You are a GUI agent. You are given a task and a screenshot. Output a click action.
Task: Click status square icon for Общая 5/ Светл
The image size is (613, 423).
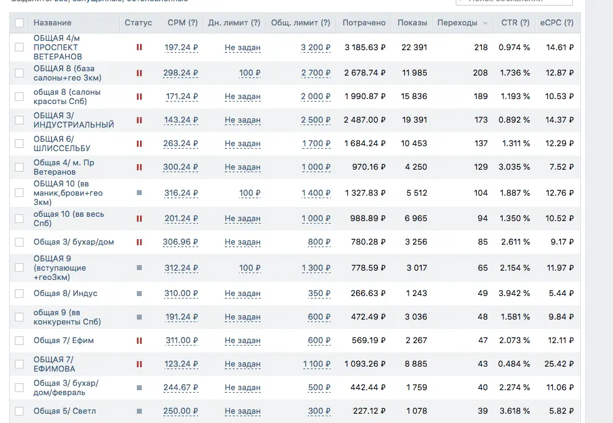(x=139, y=411)
